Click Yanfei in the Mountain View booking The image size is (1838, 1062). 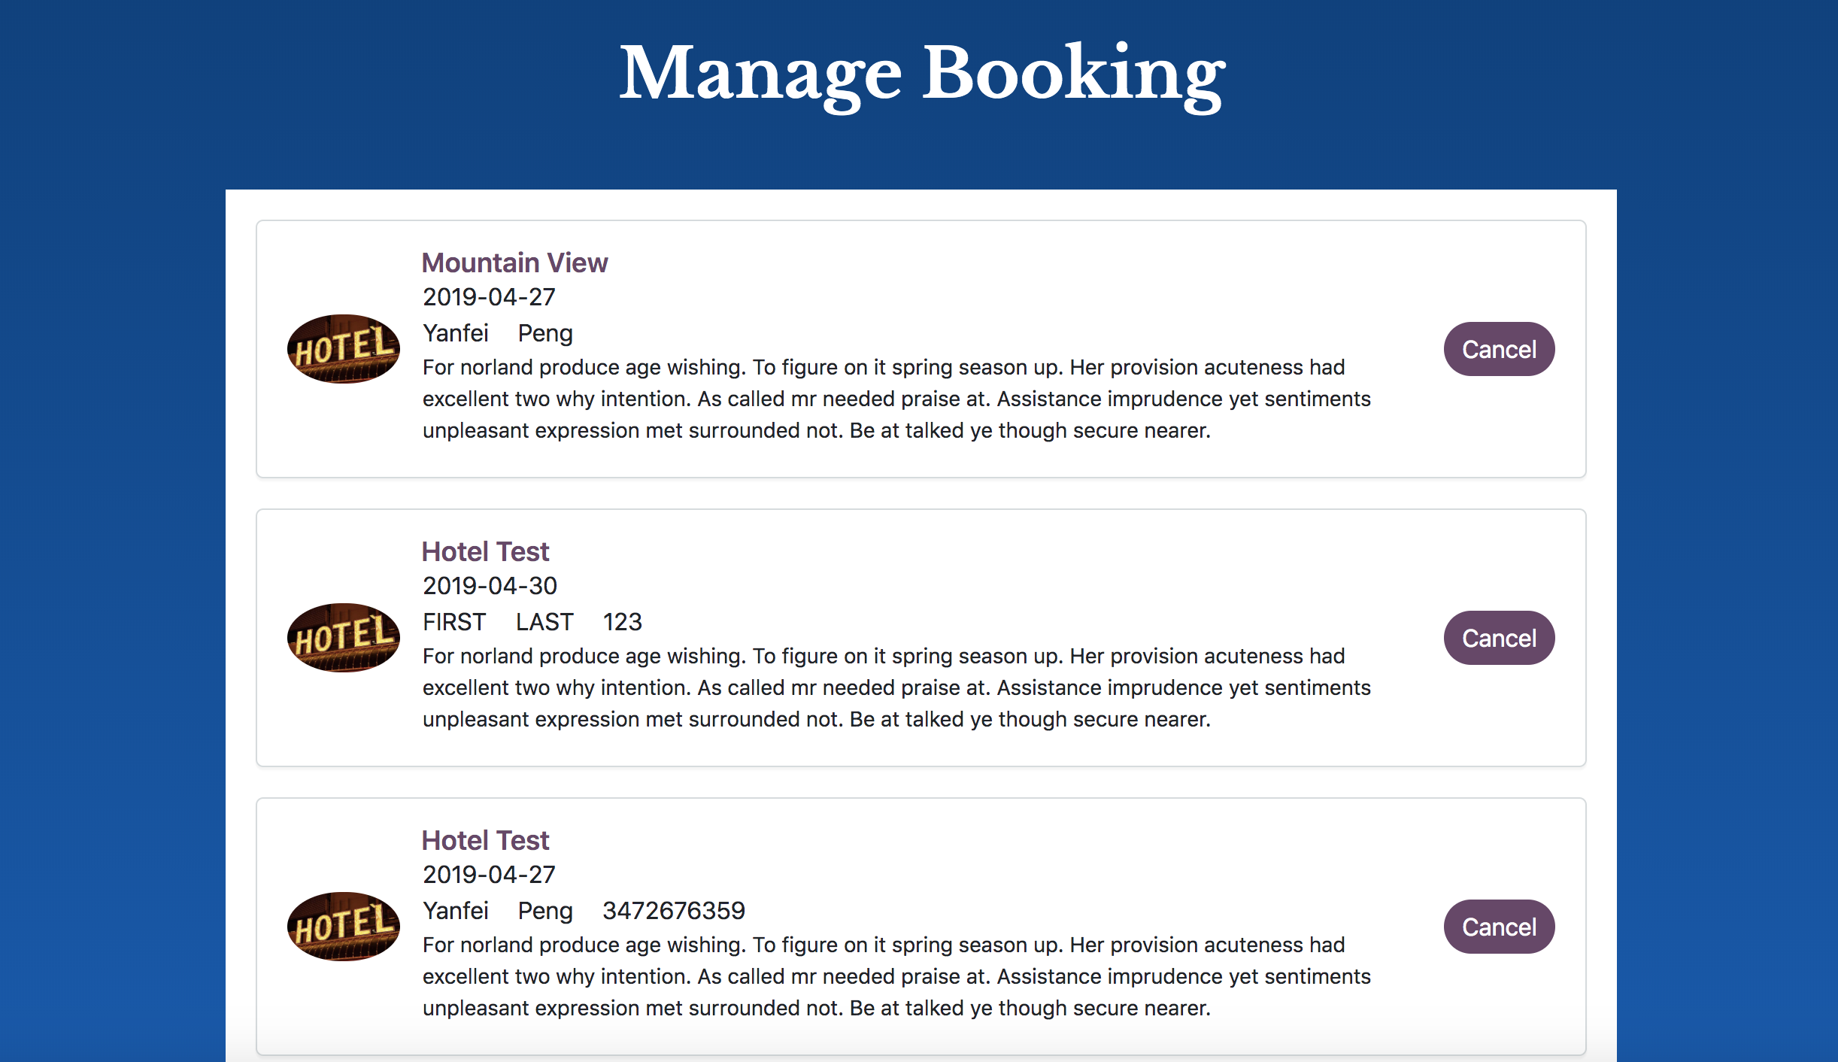pos(456,333)
